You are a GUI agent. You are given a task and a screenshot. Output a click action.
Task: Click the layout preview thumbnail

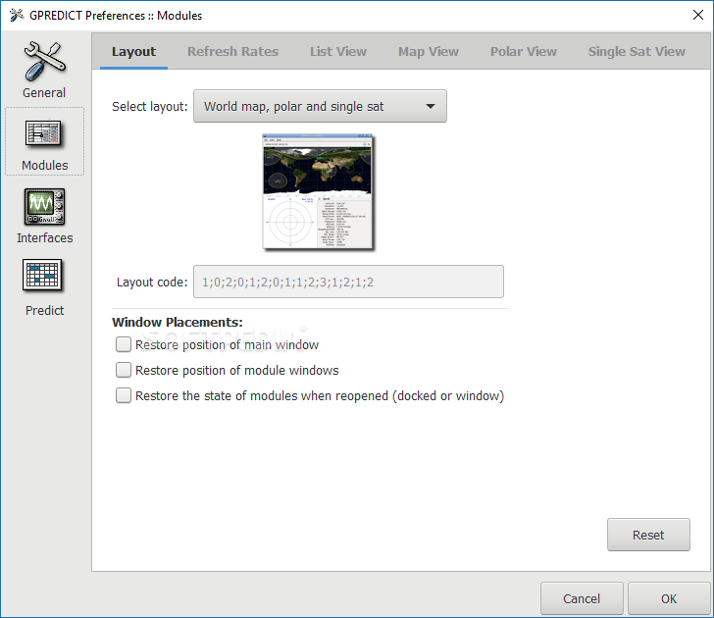[x=318, y=191]
